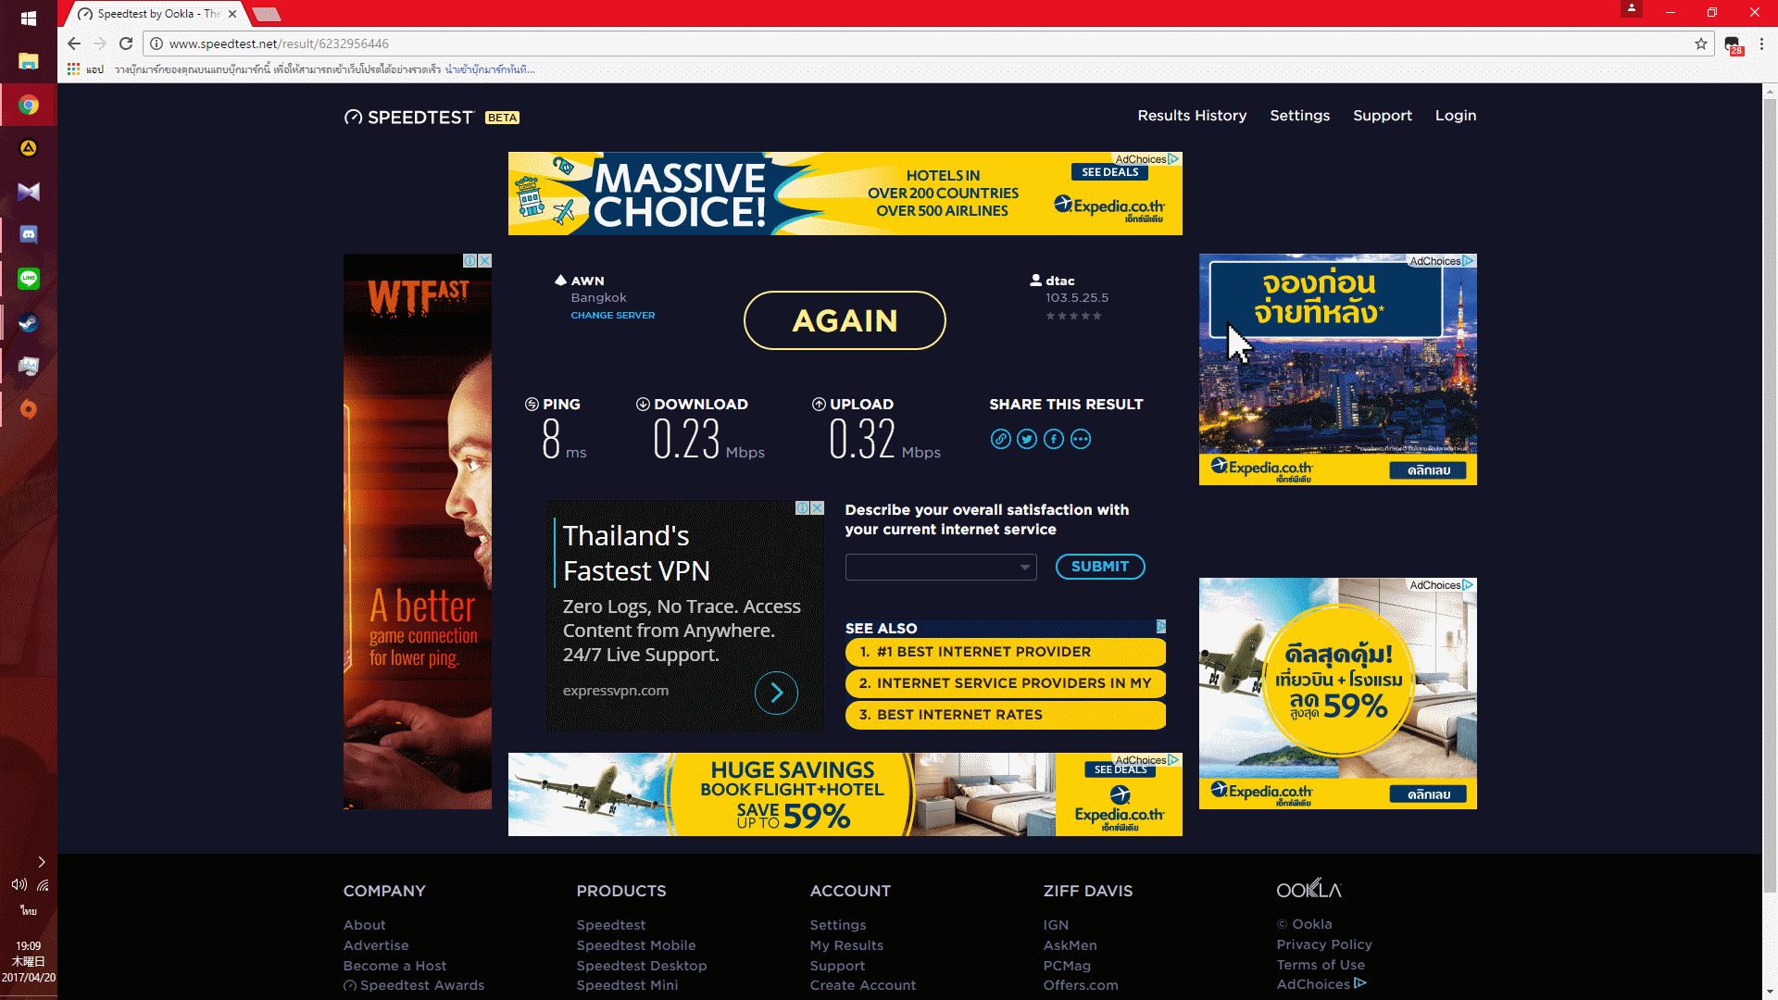Click CHANGE SERVER link
The height and width of the screenshot is (1000, 1778).
(612, 316)
